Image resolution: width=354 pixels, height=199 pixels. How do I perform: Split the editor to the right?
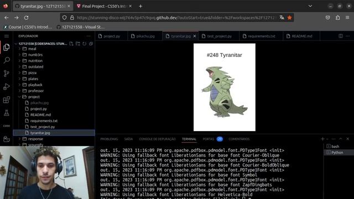(341, 36)
